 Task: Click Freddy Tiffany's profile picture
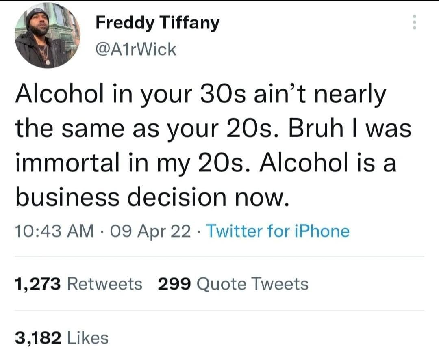click(x=48, y=36)
